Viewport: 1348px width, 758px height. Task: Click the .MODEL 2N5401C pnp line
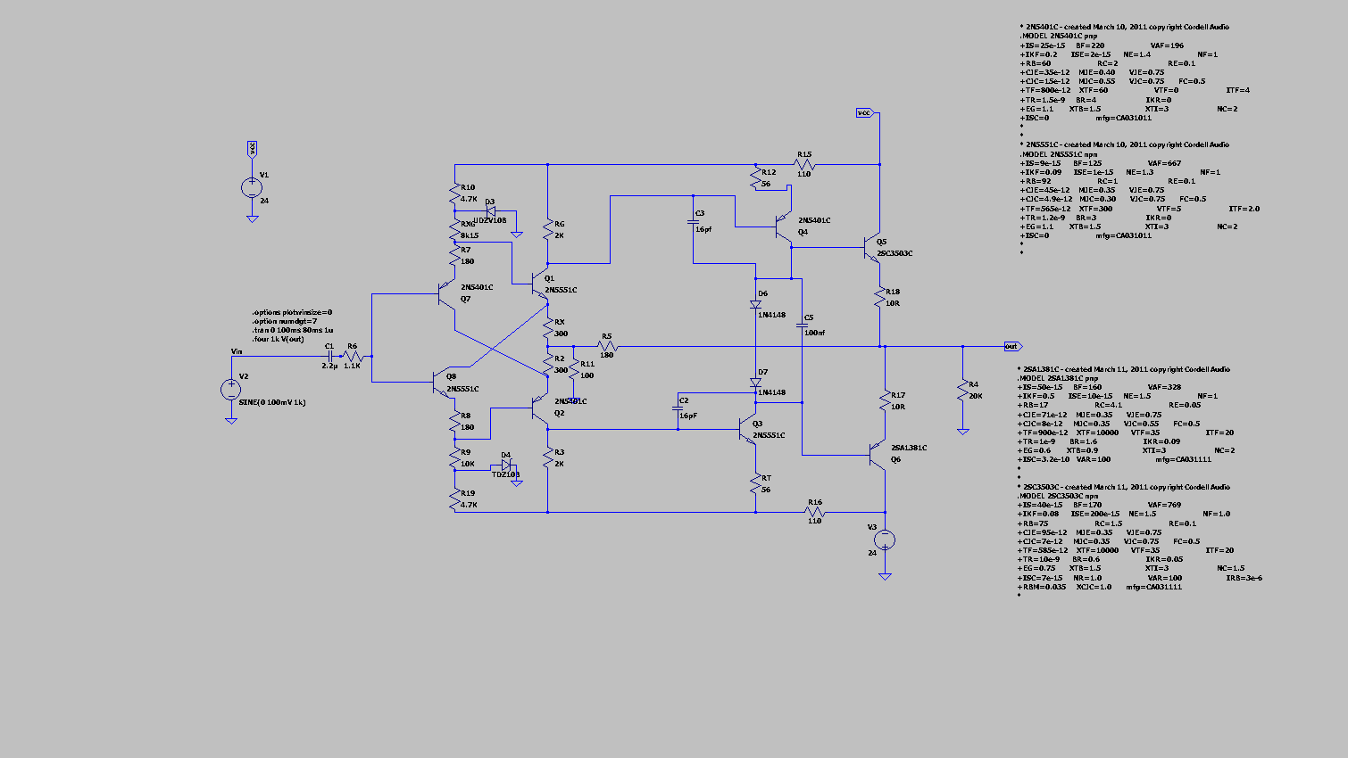[1060, 37]
